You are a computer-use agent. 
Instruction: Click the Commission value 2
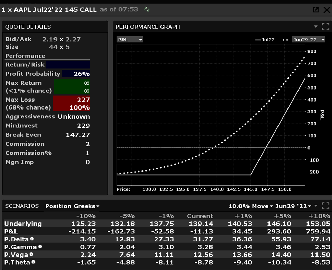pyautogui.click(x=88, y=144)
